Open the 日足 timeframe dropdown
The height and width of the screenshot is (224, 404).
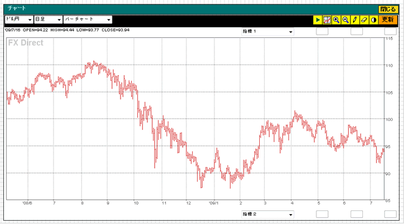48,19
